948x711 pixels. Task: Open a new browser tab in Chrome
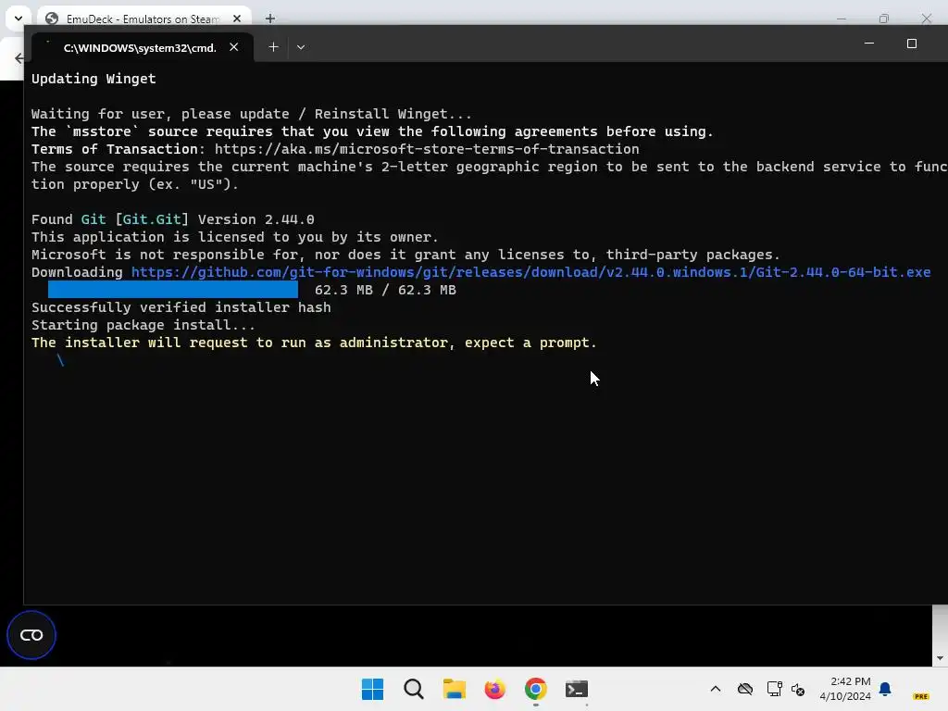(x=269, y=19)
